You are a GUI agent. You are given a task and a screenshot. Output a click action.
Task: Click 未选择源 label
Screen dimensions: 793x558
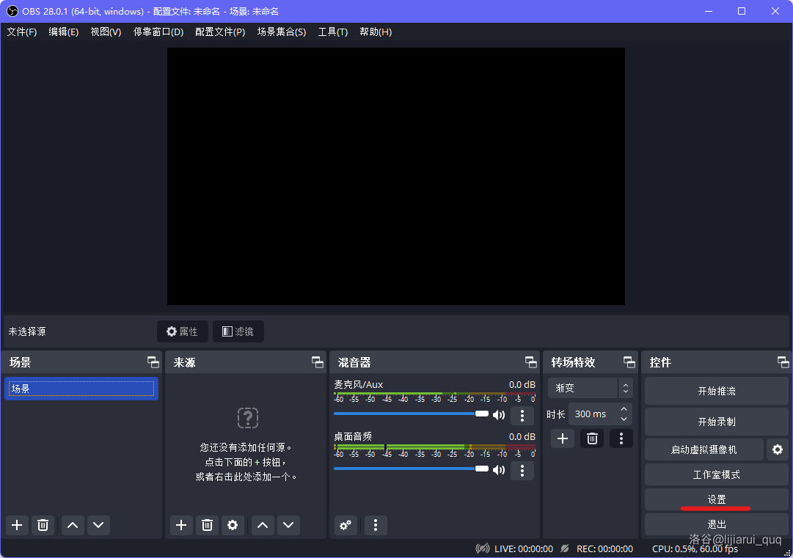(27, 331)
